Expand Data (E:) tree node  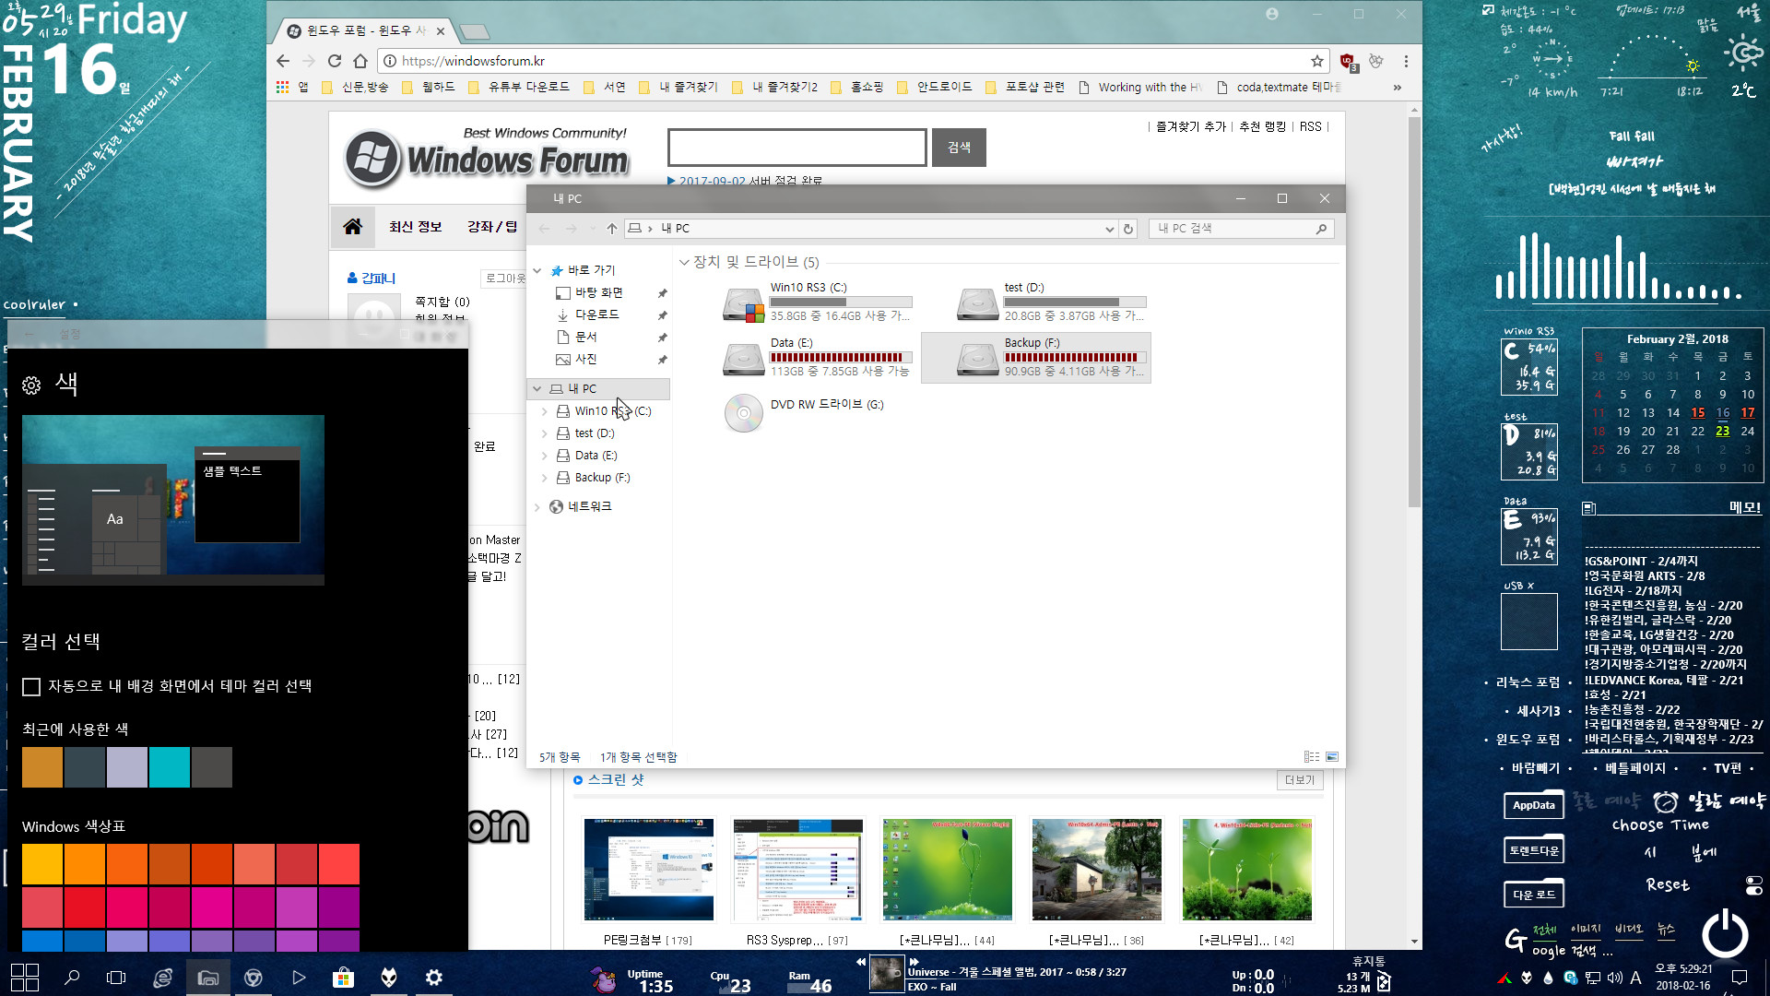point(545,456)
